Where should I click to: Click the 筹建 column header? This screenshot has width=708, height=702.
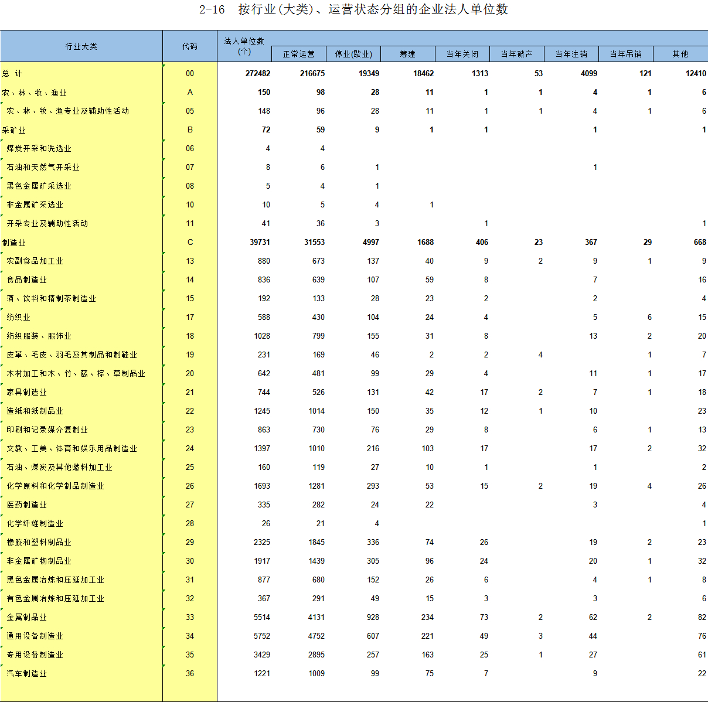pyautogui.click(x=408, y=54)
